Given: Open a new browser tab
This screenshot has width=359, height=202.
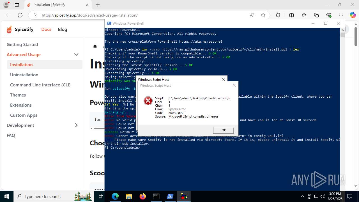Looking at the screenshot, I should [x=98, y=5].
